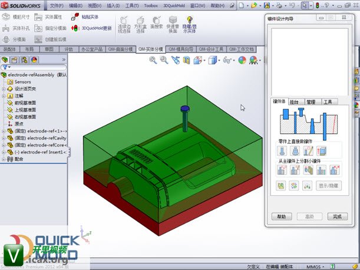Click the round pin insert icon
The image size is (360, 270).
282,151
